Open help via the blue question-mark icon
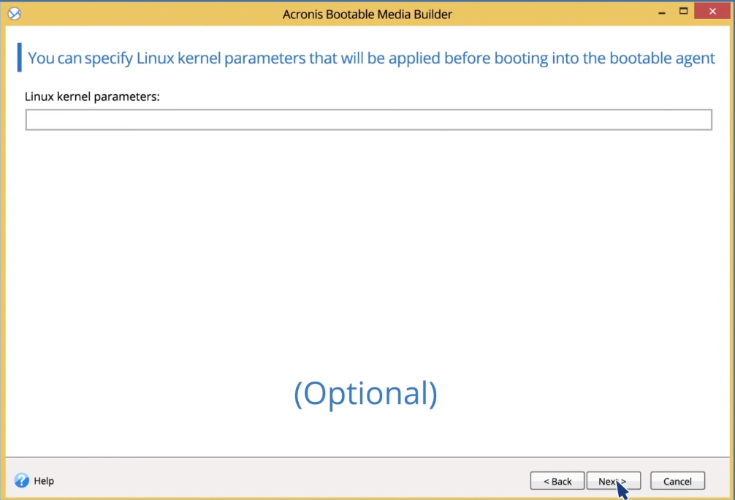Screen dimensions: 735x500 click(22, 480)
